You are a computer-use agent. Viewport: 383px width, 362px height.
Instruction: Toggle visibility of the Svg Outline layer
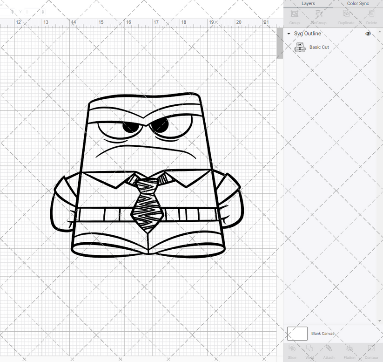(368, 34)
